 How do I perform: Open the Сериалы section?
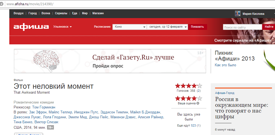coord(61,13)
